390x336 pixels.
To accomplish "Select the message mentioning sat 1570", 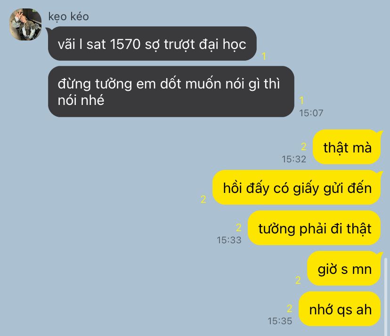I will (152, 43).
